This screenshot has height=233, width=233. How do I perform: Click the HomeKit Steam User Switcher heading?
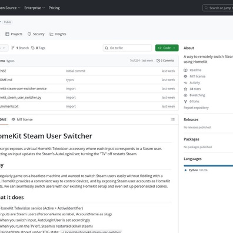46,136
